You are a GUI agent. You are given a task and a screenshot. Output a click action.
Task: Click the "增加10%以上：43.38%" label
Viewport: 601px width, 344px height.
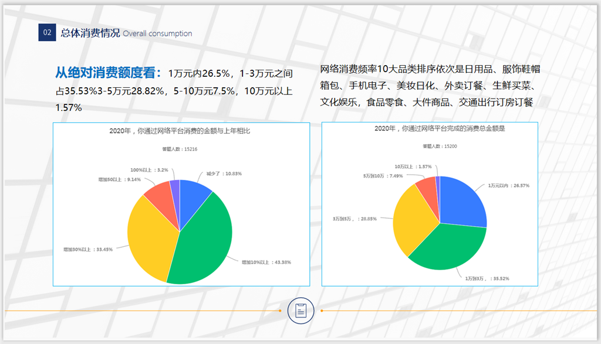266,262
